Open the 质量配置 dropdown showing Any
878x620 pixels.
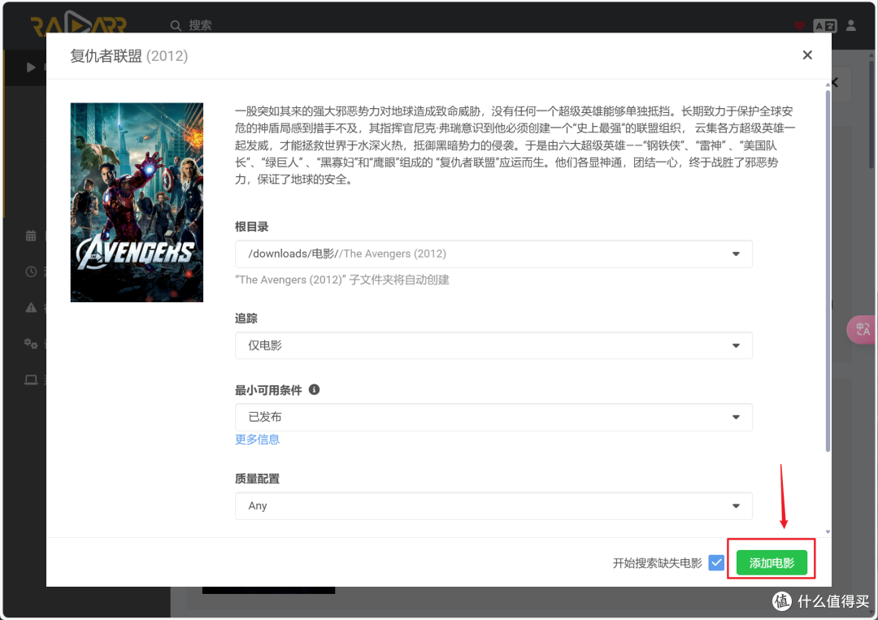point(493,506)
